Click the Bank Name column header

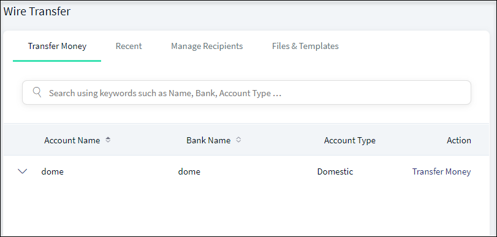(x=208, y=140)
